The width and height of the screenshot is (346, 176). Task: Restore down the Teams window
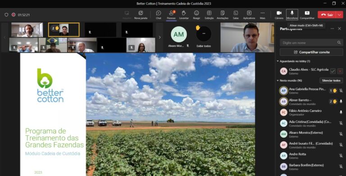point(334,3)
